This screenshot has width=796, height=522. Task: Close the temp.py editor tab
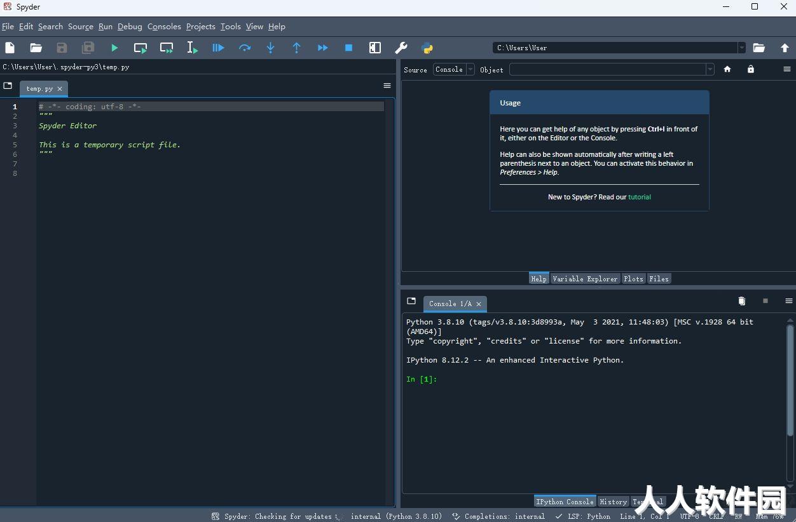[60, 89]
